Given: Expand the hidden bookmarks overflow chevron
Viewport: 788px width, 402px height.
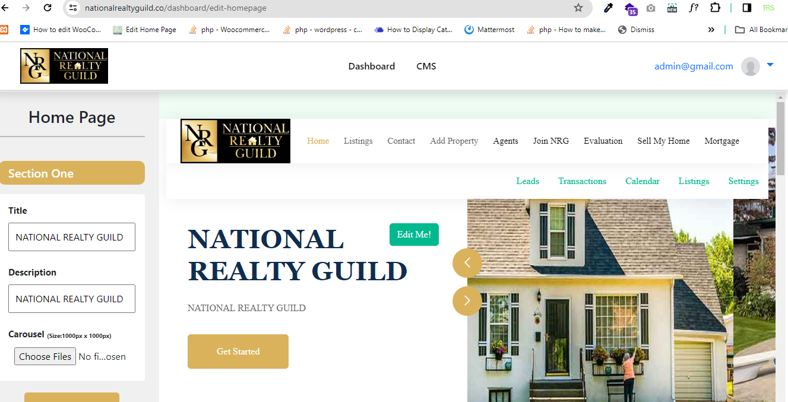Looking at the screenshot, I should click(x=711, y=30).
